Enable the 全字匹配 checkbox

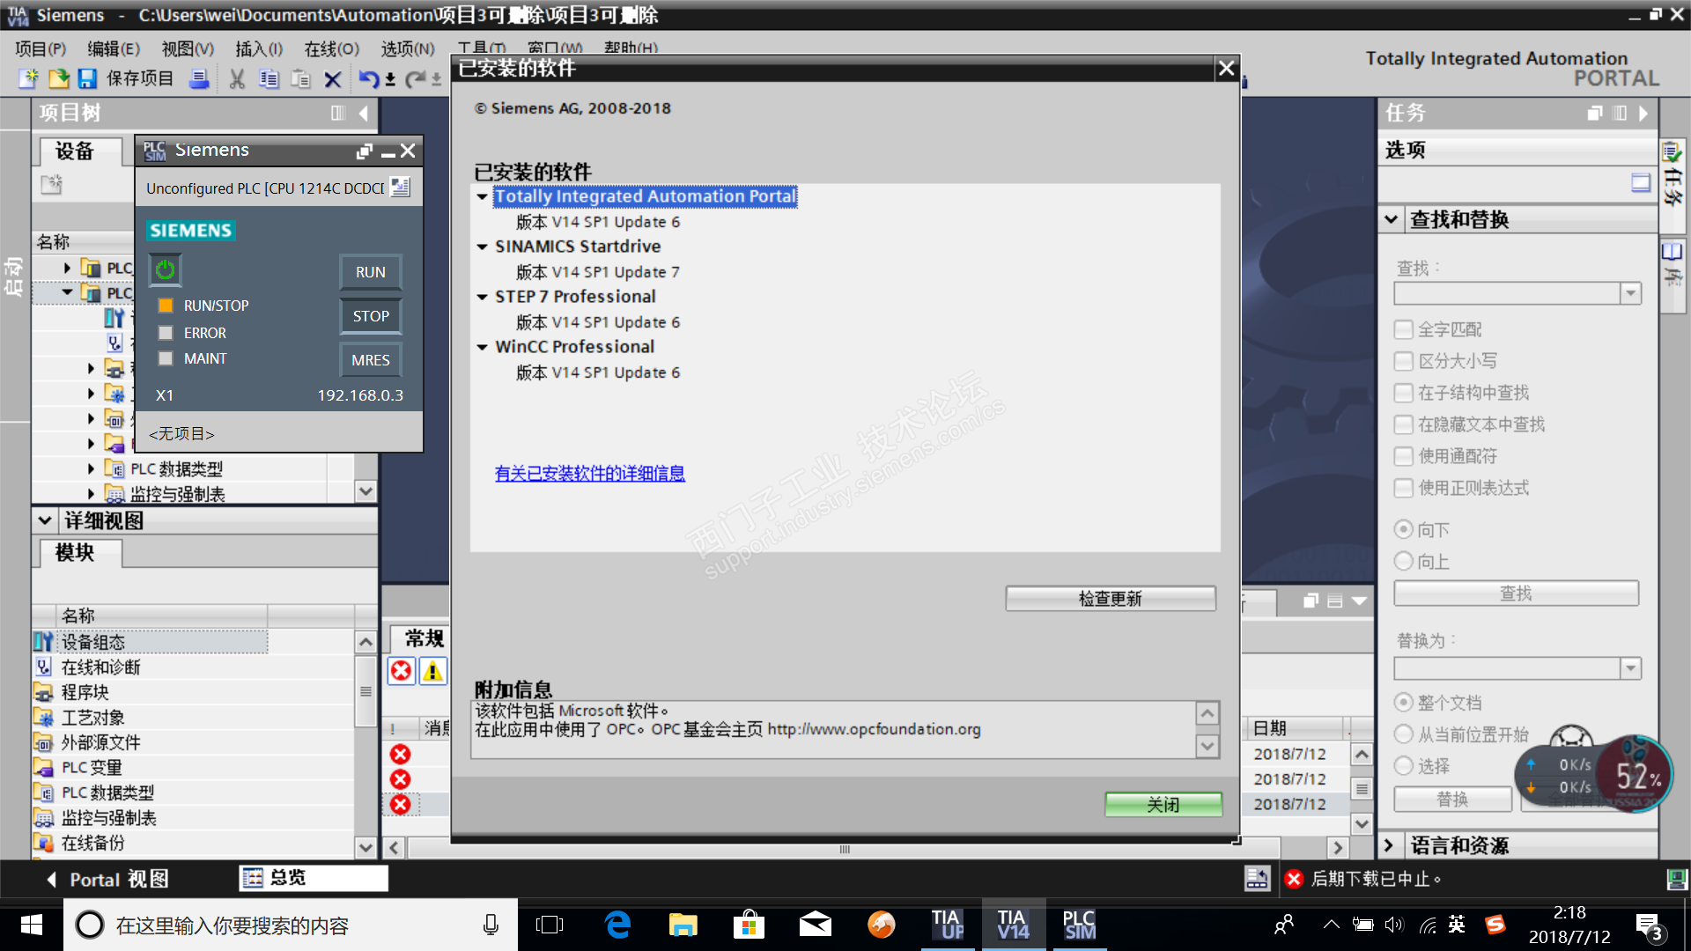tap(1404, 329)
